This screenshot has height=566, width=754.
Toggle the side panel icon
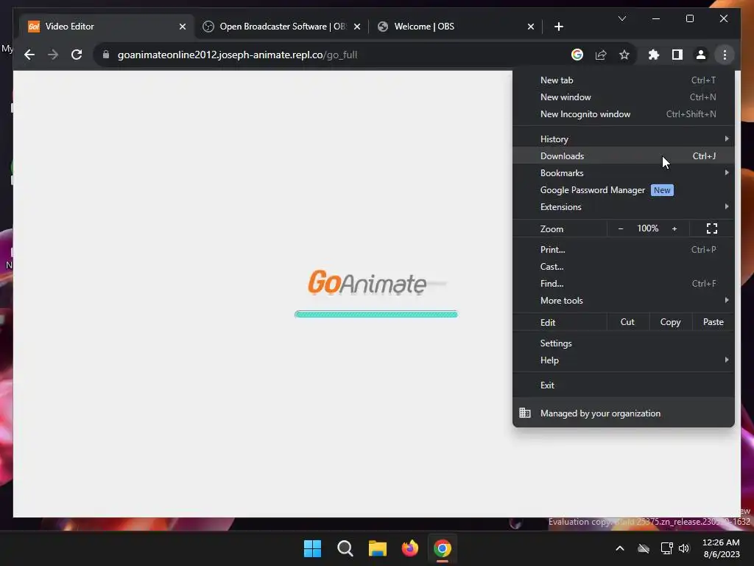(677, 55)
